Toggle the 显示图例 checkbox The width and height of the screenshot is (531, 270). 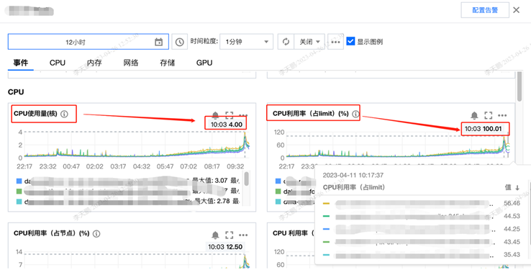tap(350, 41)
